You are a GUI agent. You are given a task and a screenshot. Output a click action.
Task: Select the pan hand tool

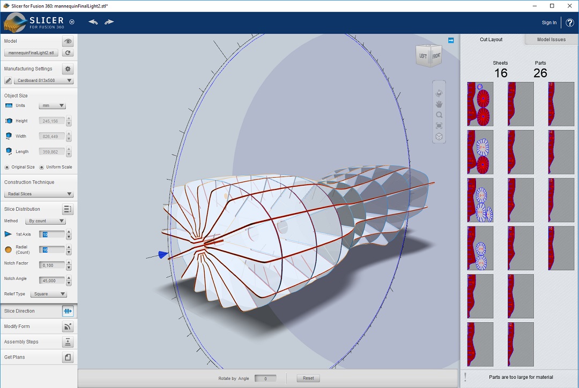pos(439,104)
